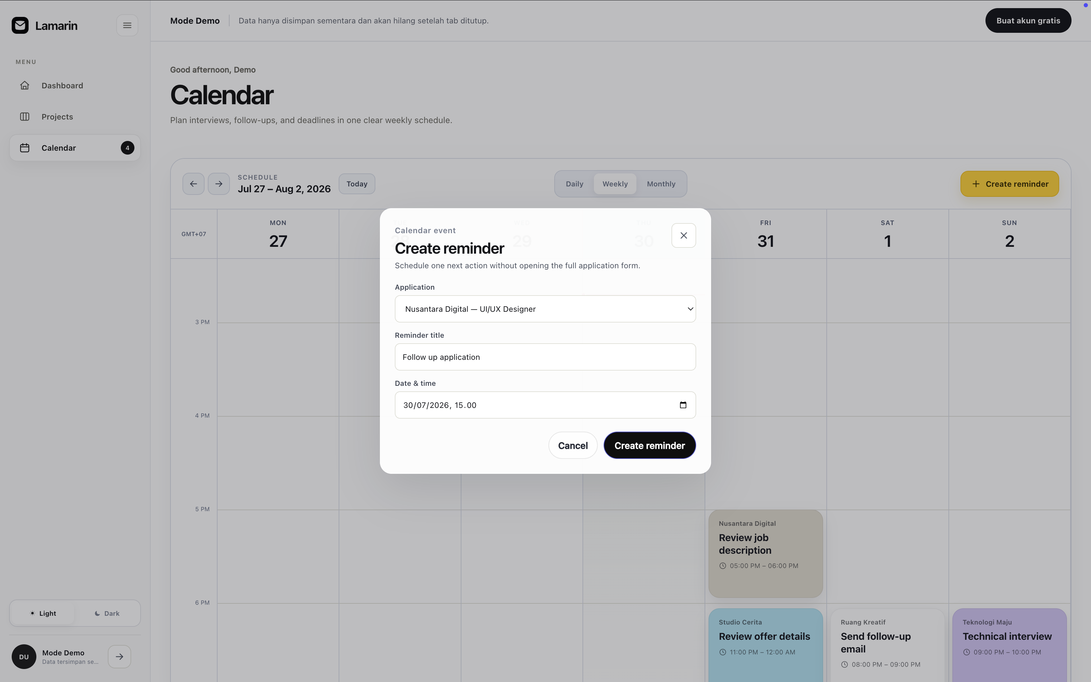Select the MON 27 day header
This screenshot has height=682, width=1091.
278,234
